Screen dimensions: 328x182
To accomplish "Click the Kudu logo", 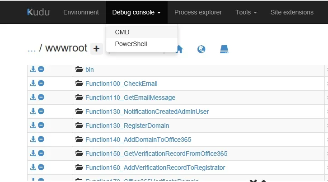I will [x=38, y=12].
